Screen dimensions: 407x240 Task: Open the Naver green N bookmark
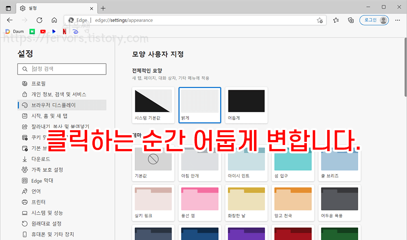[x=32, y=31]
